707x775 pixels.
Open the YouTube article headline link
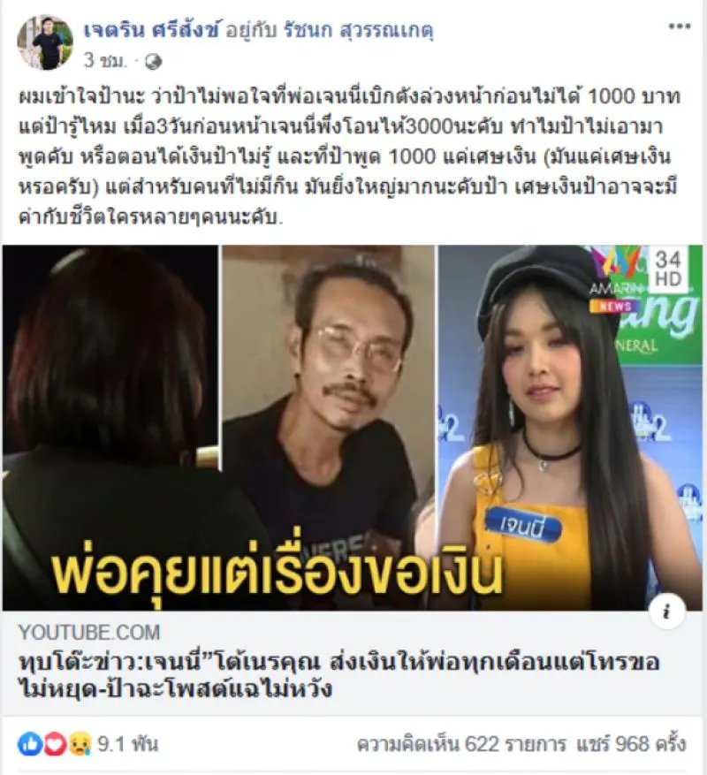[x=338, y=675]
